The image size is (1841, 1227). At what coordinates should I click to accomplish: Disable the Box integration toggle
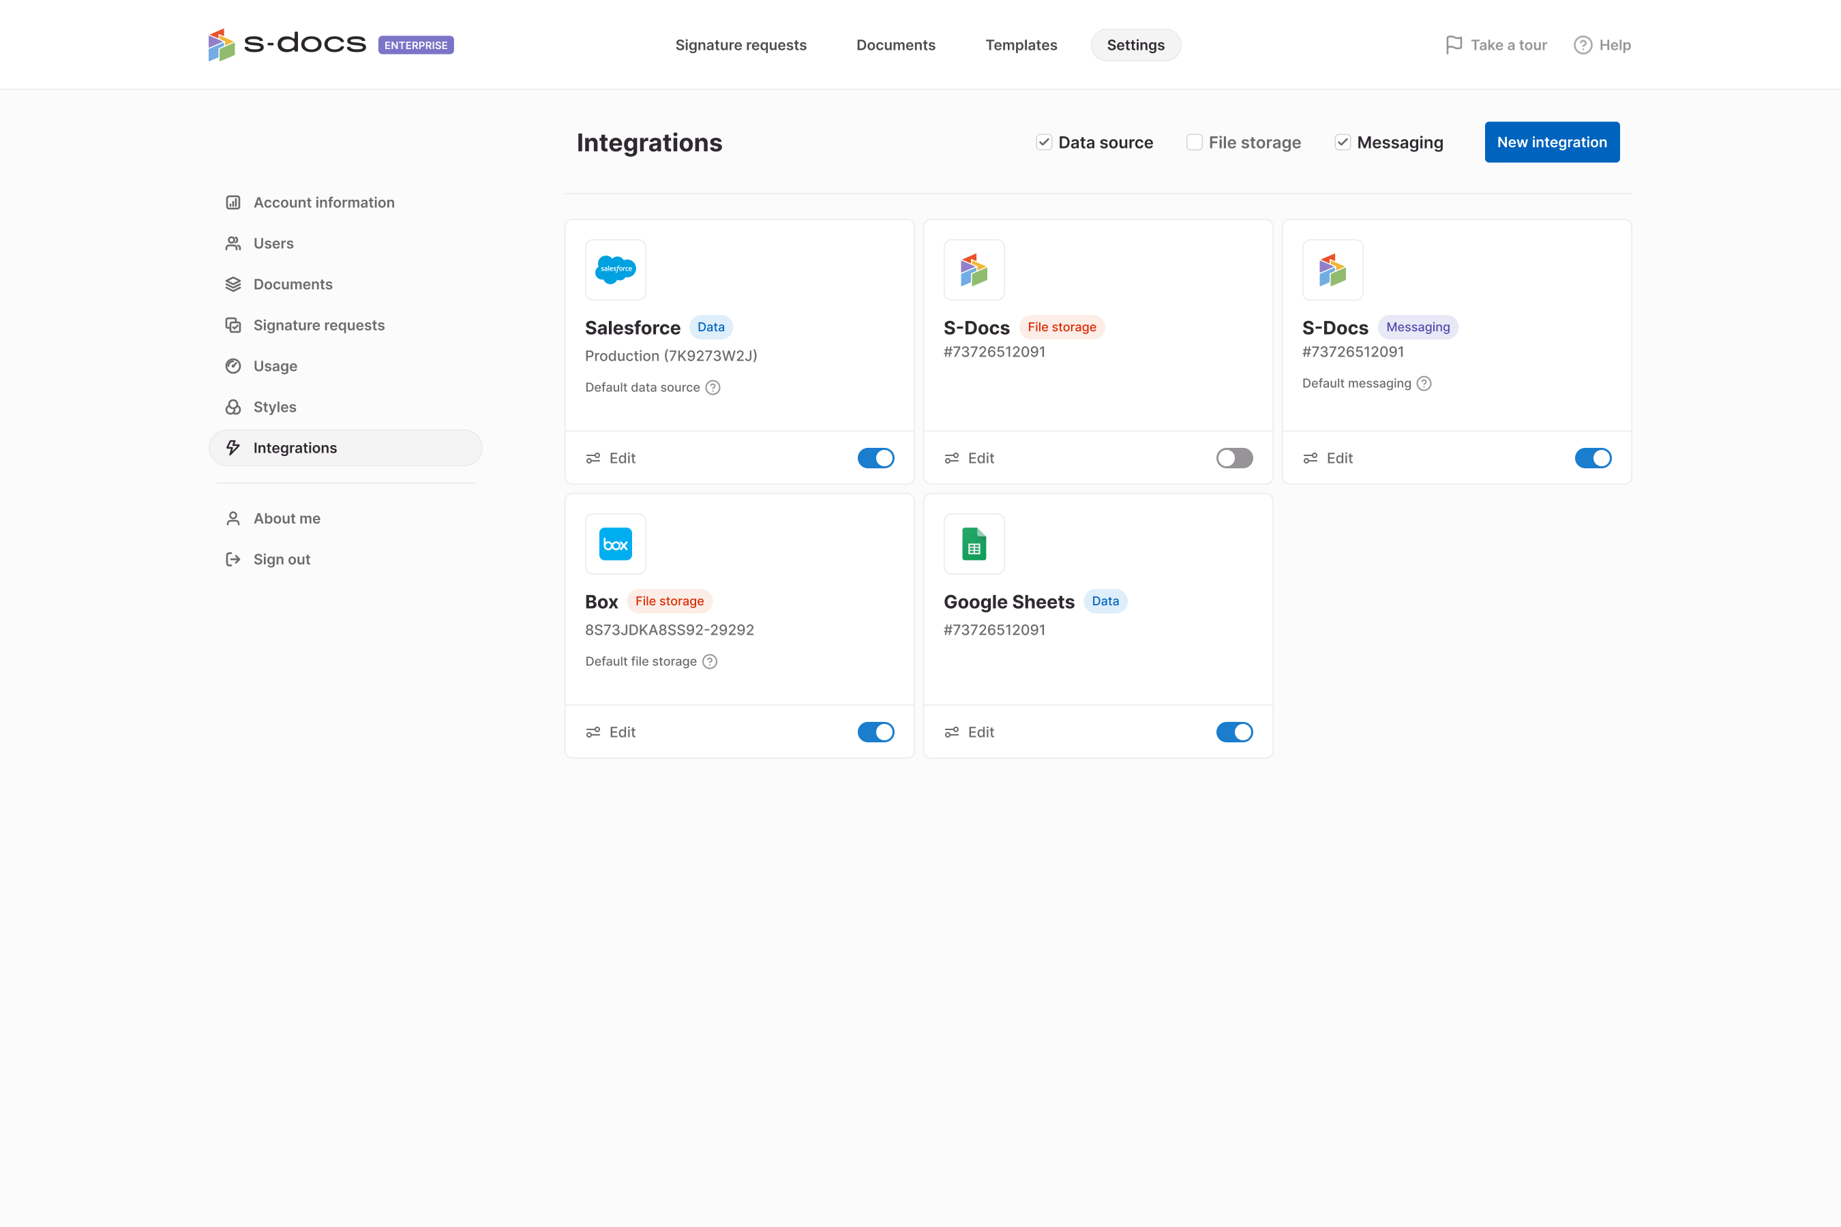click(x=875, y=731)
